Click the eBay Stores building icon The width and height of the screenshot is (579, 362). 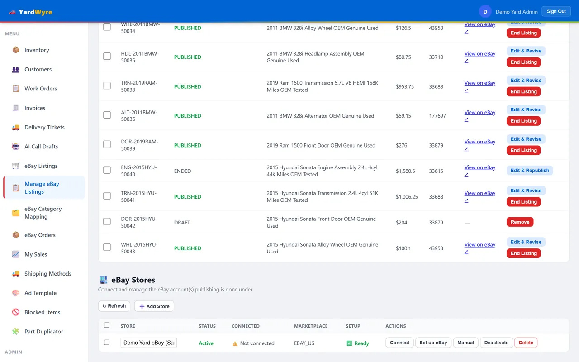[103, 280]
